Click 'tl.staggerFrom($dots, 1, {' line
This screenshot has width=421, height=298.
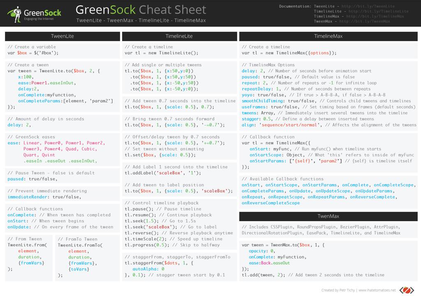click(x=159, y=263)
